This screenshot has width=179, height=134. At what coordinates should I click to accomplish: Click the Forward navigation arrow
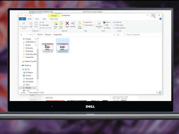tap(25, 35)
